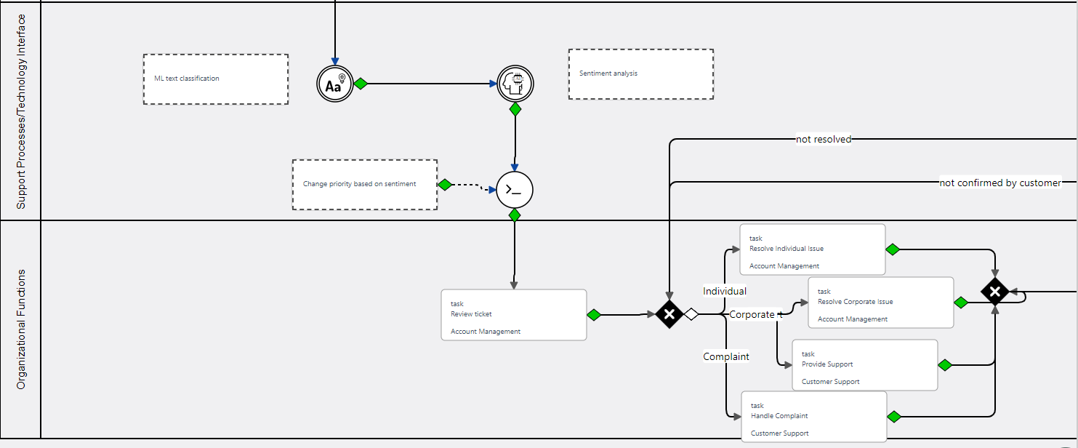Click the green diamond on Review ticket task
1078x448 pixels.
tap(594, 315)
